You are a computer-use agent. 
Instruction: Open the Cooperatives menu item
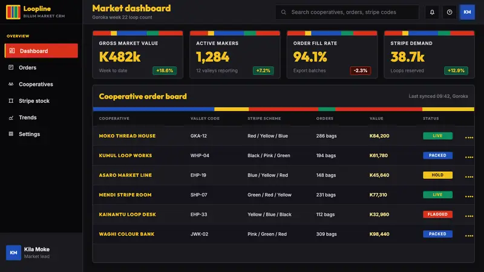pos(41,84)
